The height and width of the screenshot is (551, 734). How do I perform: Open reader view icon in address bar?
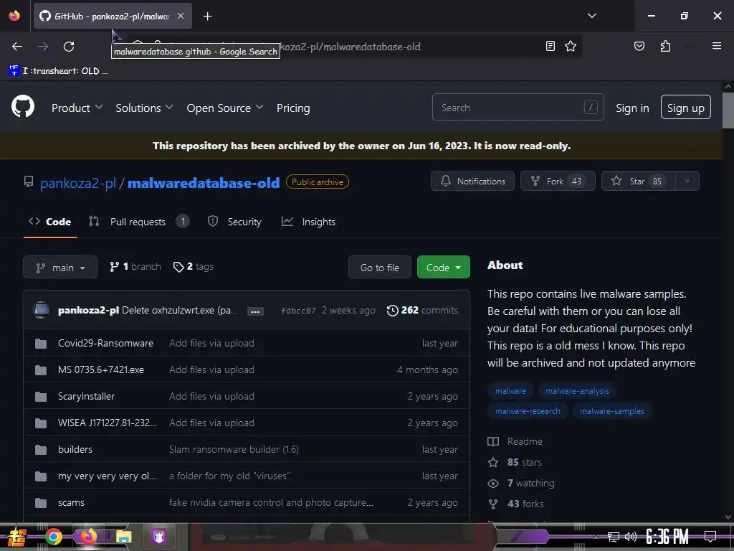coord(550,46)
